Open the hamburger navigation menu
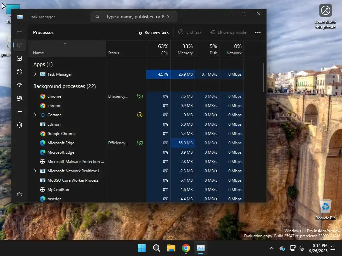The width and height of the screenshot is (342, 256). [19, 32]
